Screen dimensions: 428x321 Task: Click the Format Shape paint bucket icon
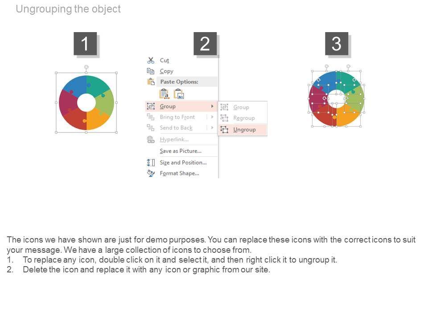151,173
